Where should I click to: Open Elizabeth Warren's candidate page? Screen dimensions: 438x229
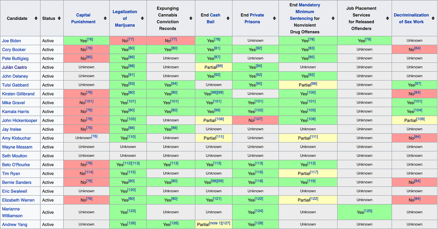tap(18, 200)
